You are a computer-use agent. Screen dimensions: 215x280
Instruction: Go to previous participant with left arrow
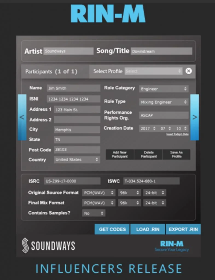coord(22,117)
